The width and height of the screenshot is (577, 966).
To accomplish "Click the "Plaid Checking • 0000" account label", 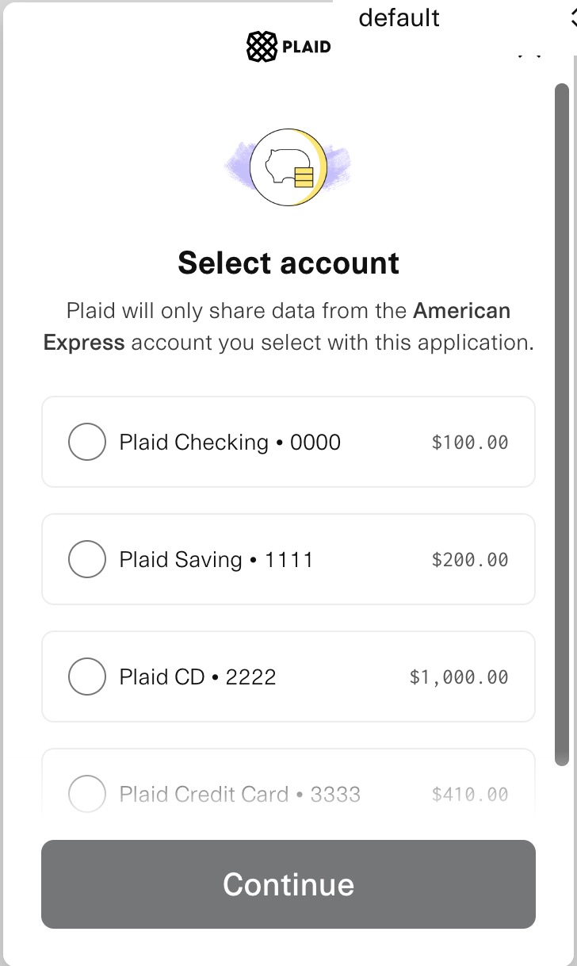I will click(x=230, y=442).
